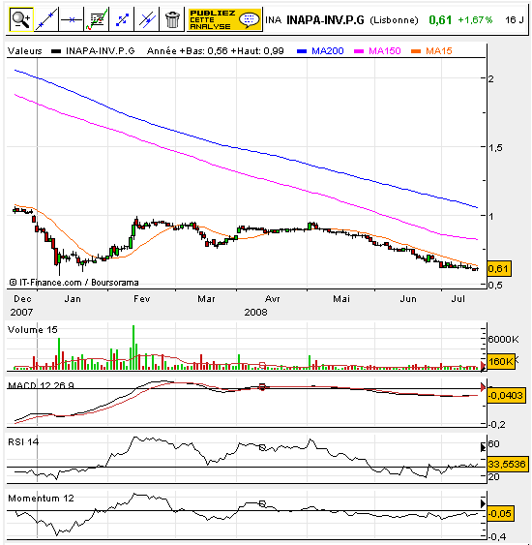Click the Fev month axis label
Screen dimensions: 532x545
[141, 298]
